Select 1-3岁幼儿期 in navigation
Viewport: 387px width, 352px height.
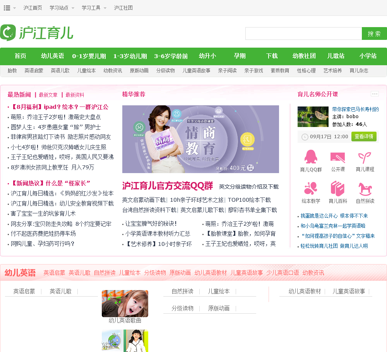point(130,56)
